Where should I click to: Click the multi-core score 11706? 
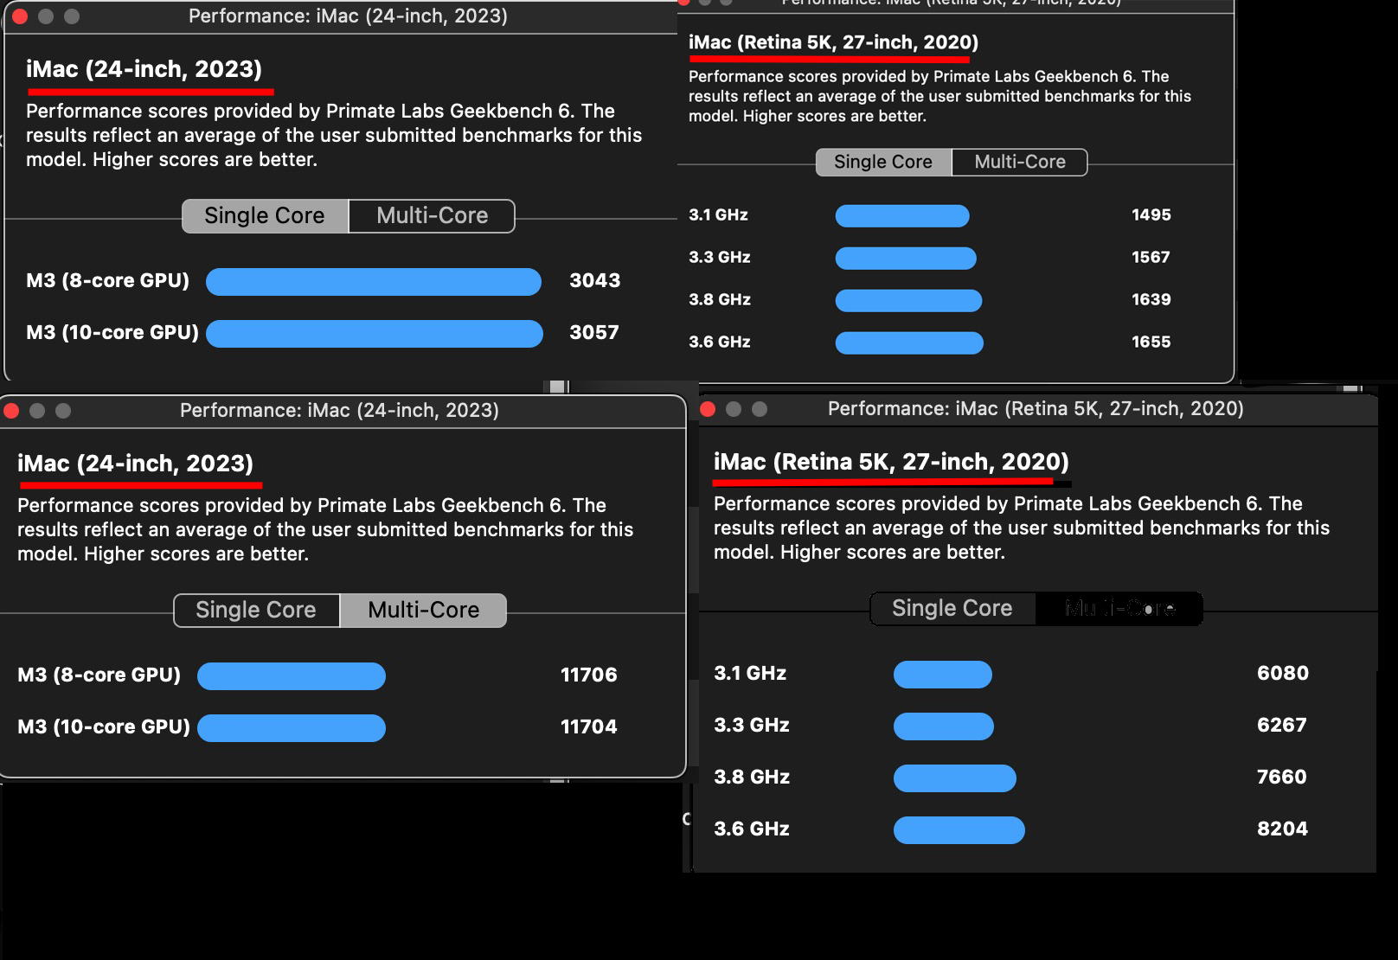coord(589,675)
